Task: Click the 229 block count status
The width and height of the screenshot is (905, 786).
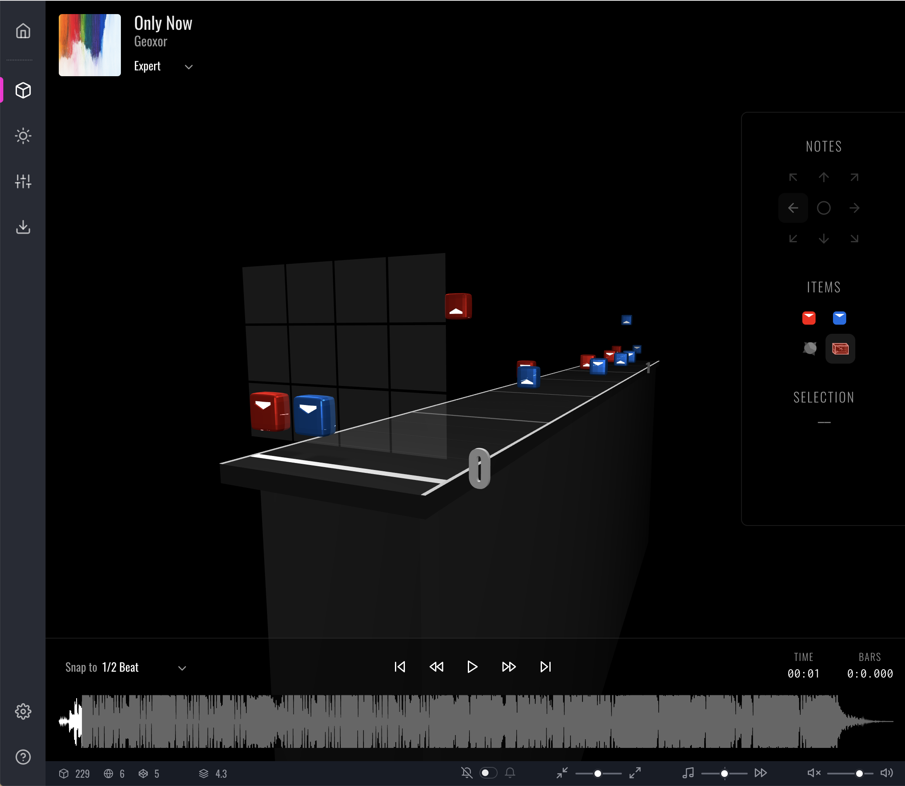Action: pos(74,774)
